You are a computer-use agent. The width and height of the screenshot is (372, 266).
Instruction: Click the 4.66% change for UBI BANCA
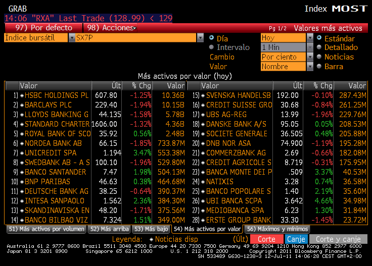coord(323,201)
